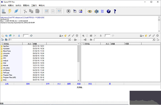Select the Program Files folder
Viewport: 161px width, 105px height.
pyautogui.click(x=8, y=75)
